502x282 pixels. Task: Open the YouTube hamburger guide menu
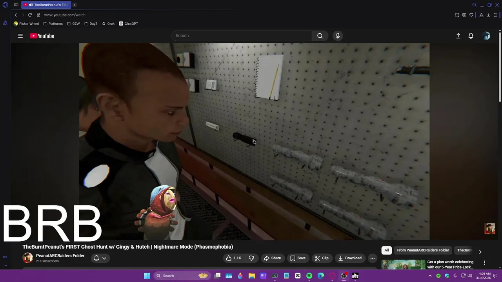[20, 36]
